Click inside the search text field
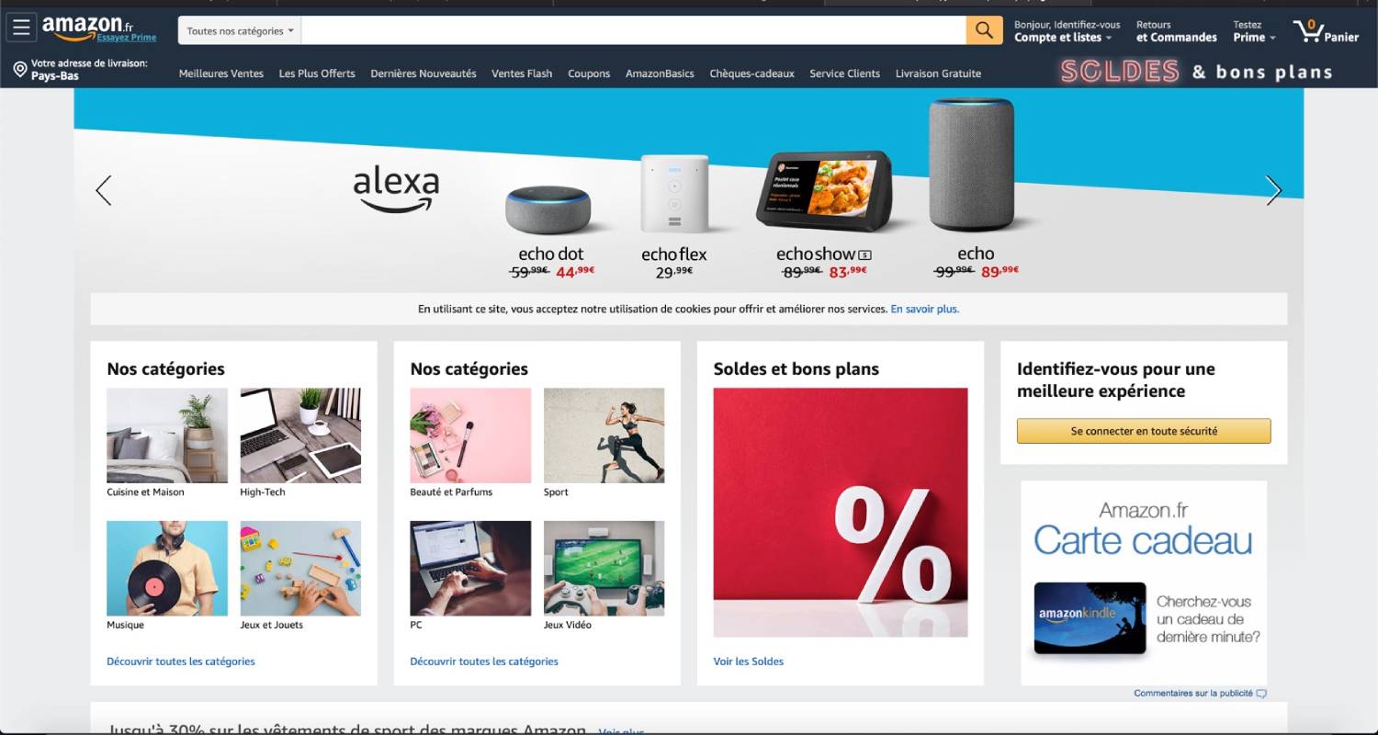The width and height of the screenshot is (1378, 735). pos(634,30)
